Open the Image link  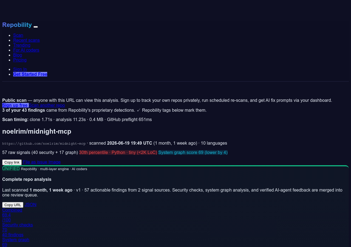55,162
